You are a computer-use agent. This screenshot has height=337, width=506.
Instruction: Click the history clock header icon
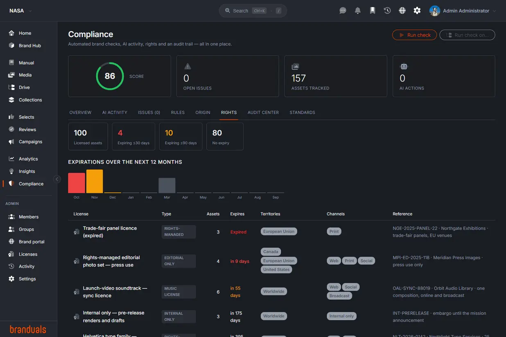point(387,11)
